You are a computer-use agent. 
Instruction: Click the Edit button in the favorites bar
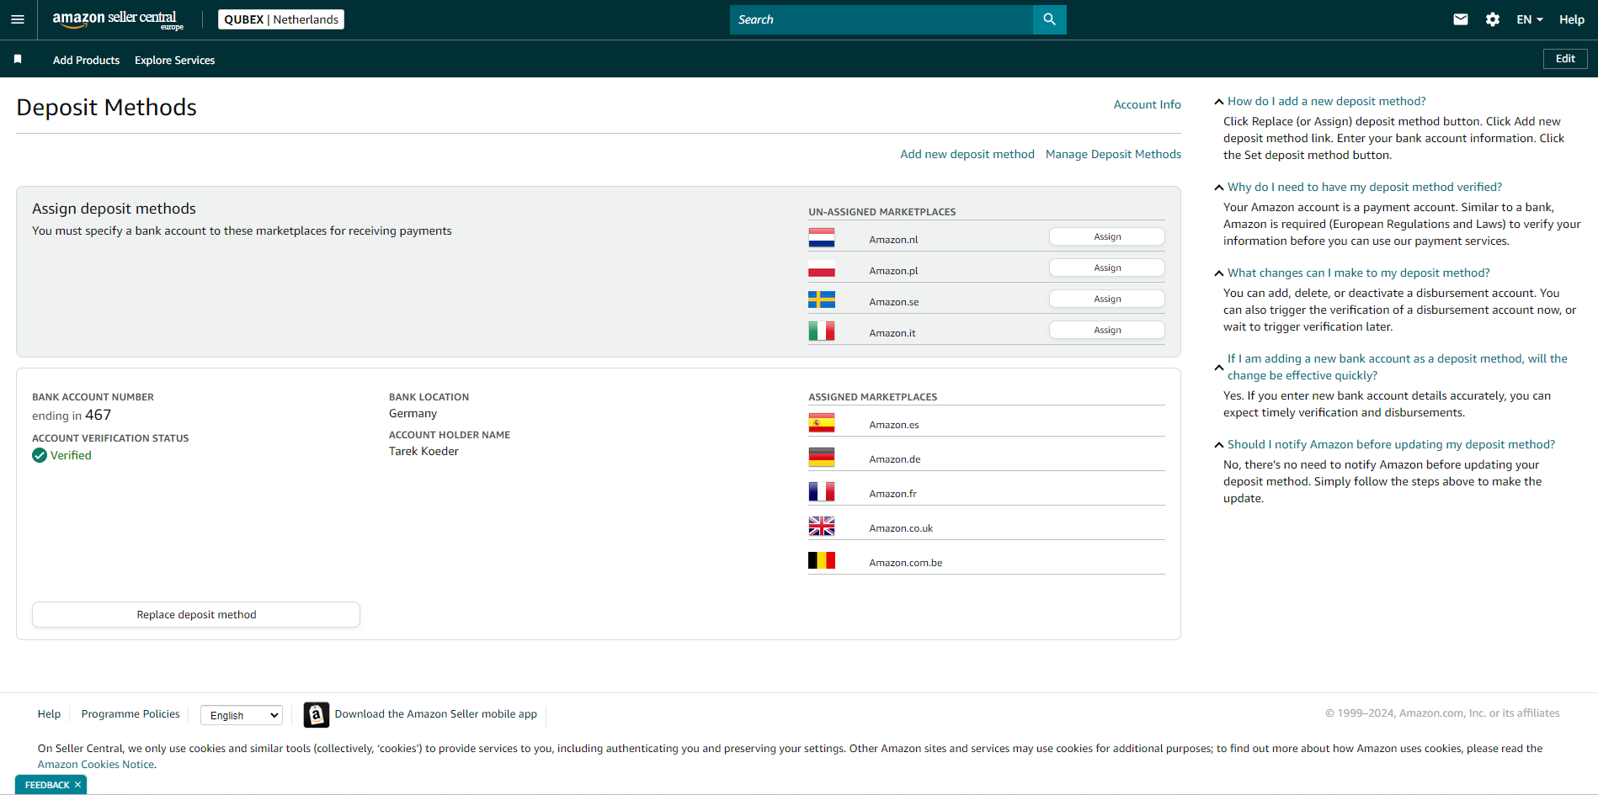coord(1565,59)
